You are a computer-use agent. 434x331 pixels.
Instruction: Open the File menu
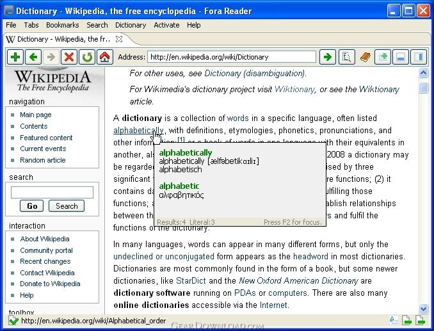point(11,25)
